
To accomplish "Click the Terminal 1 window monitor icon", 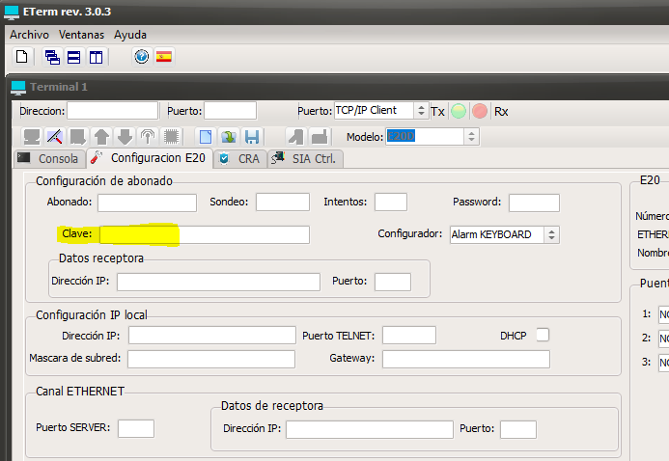I will tap(18, 88).
